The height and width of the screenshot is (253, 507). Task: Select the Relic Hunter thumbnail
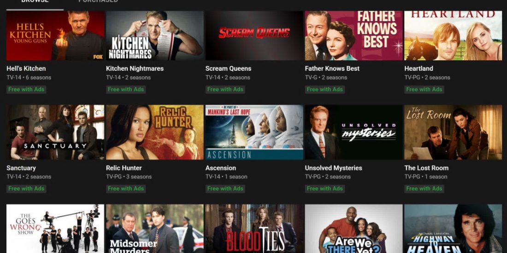pos(155,132)
